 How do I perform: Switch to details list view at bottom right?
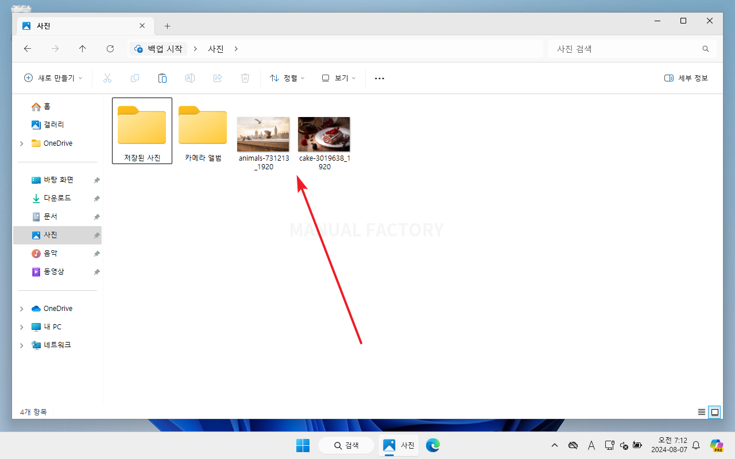coord(701,412)
